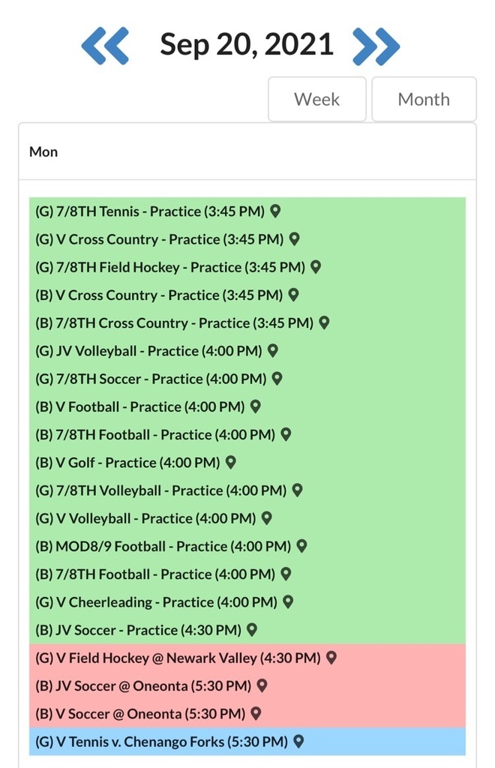Screen dimensions: 495x768
Task: Tap location pin for Boys V Soccer @ Oneonta
Action: click(256, 713)
